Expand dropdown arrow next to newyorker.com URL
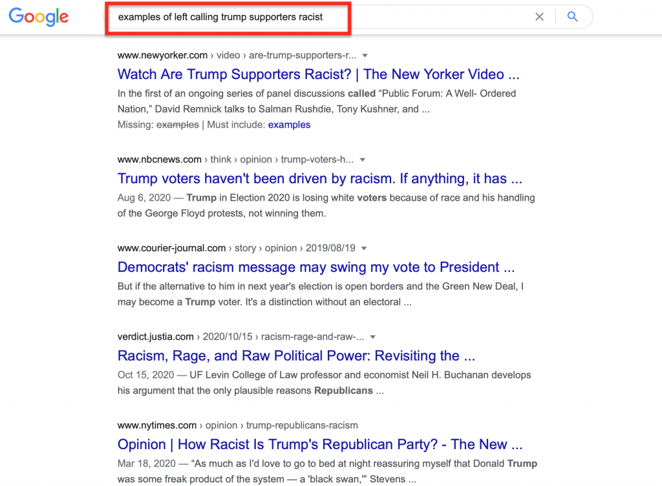The image size is (662, 486). pos(365,56)
